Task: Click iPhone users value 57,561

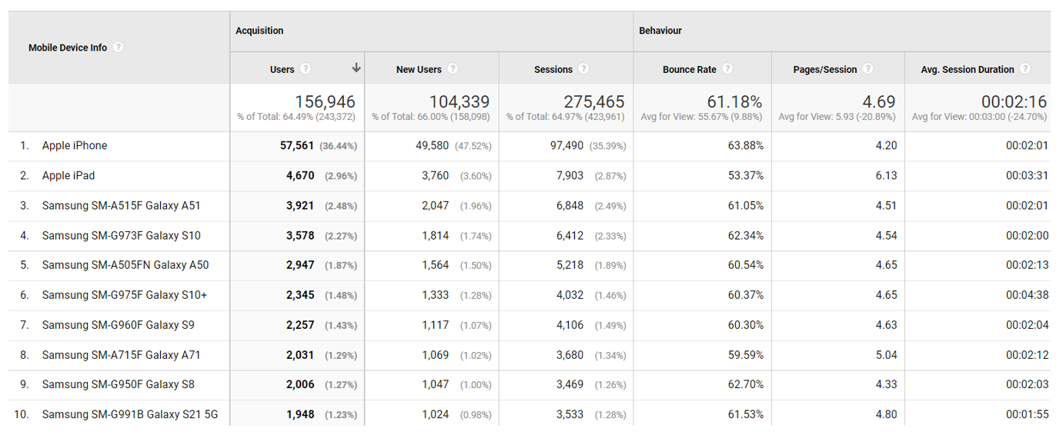Action: (x=297, y=145)
